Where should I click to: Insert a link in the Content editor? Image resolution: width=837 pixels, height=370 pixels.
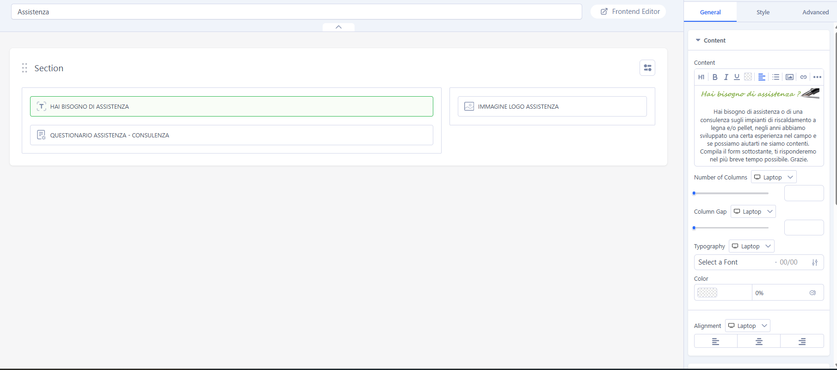pos(803,77)
